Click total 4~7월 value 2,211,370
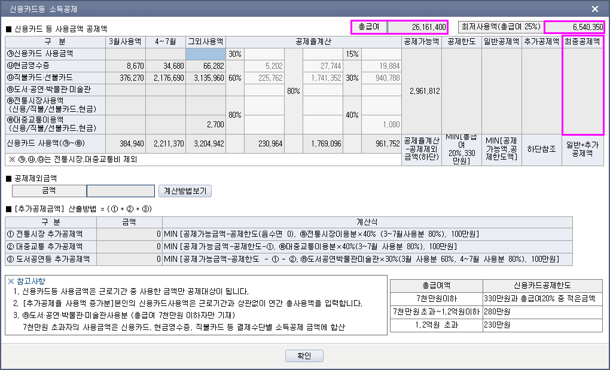610x370 pixels. (165, 144)
